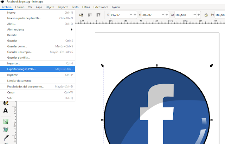Select the Mesh gradient tool

click(x=6, y=130)
